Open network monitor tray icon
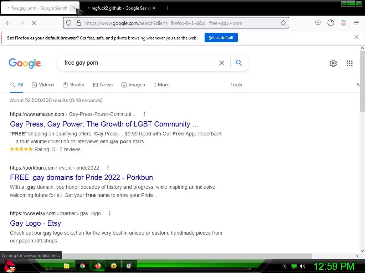This screenshot has height=273, width=365. tap(294, 266)
